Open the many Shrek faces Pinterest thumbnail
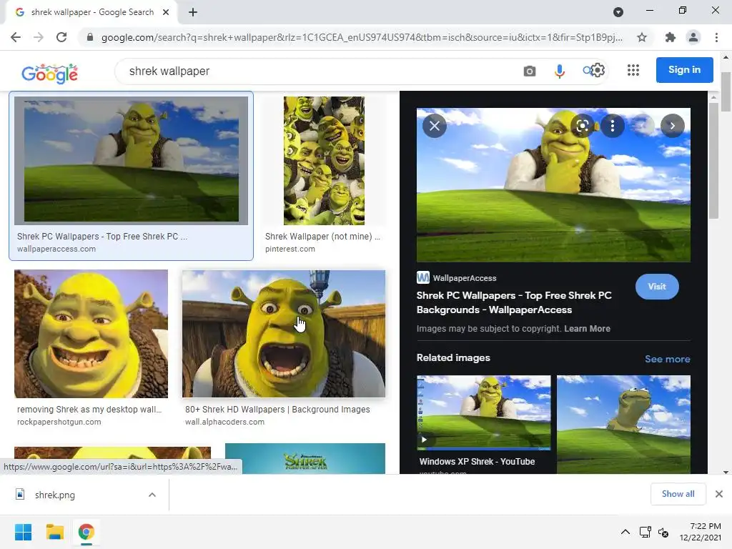The width and height of the screenshot is (732, 549). tap(324, 161)
